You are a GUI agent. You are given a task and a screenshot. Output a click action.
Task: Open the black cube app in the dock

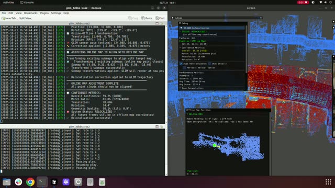click(54, 182)
